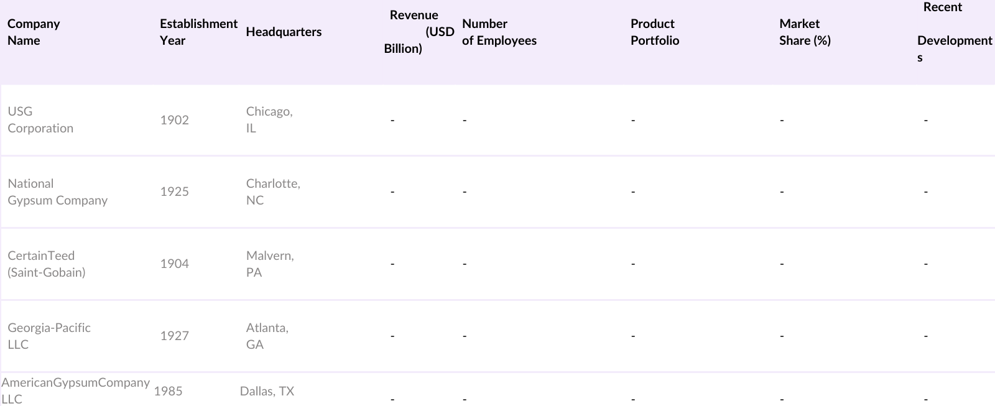Click the Recent Developments column header
The image size is (995, 406).
954,32
